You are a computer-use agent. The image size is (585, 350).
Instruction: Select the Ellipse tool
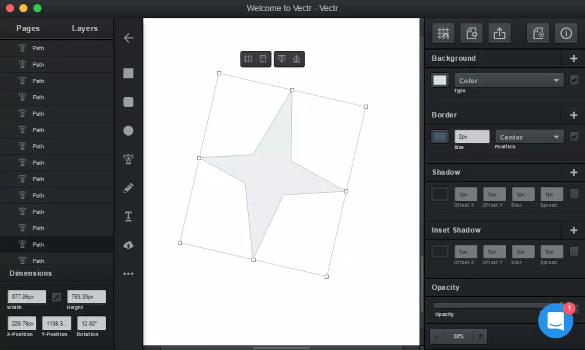click(128, 130)
